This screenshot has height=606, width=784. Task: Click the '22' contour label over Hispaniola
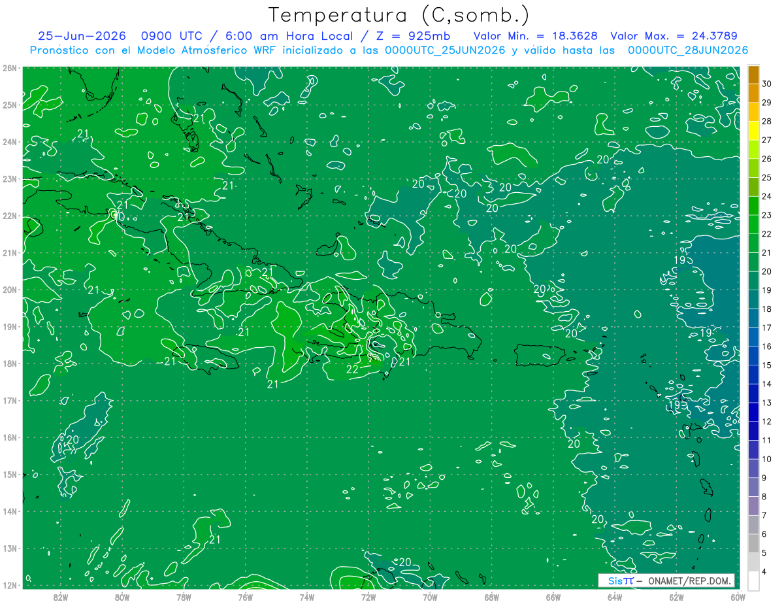(351, 369)
